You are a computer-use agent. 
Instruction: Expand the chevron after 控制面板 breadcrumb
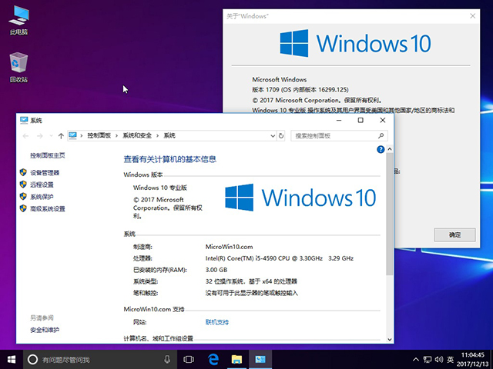pyautogui.click(x=116, y=136)
